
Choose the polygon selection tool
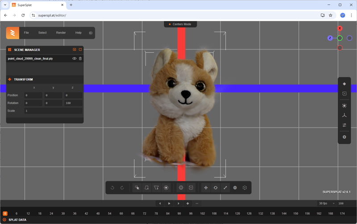[156, 188]
